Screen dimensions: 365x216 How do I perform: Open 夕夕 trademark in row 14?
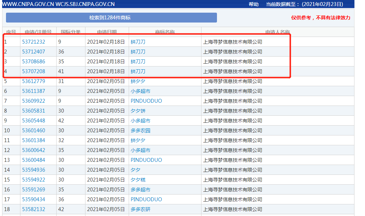tap(135, 170)
